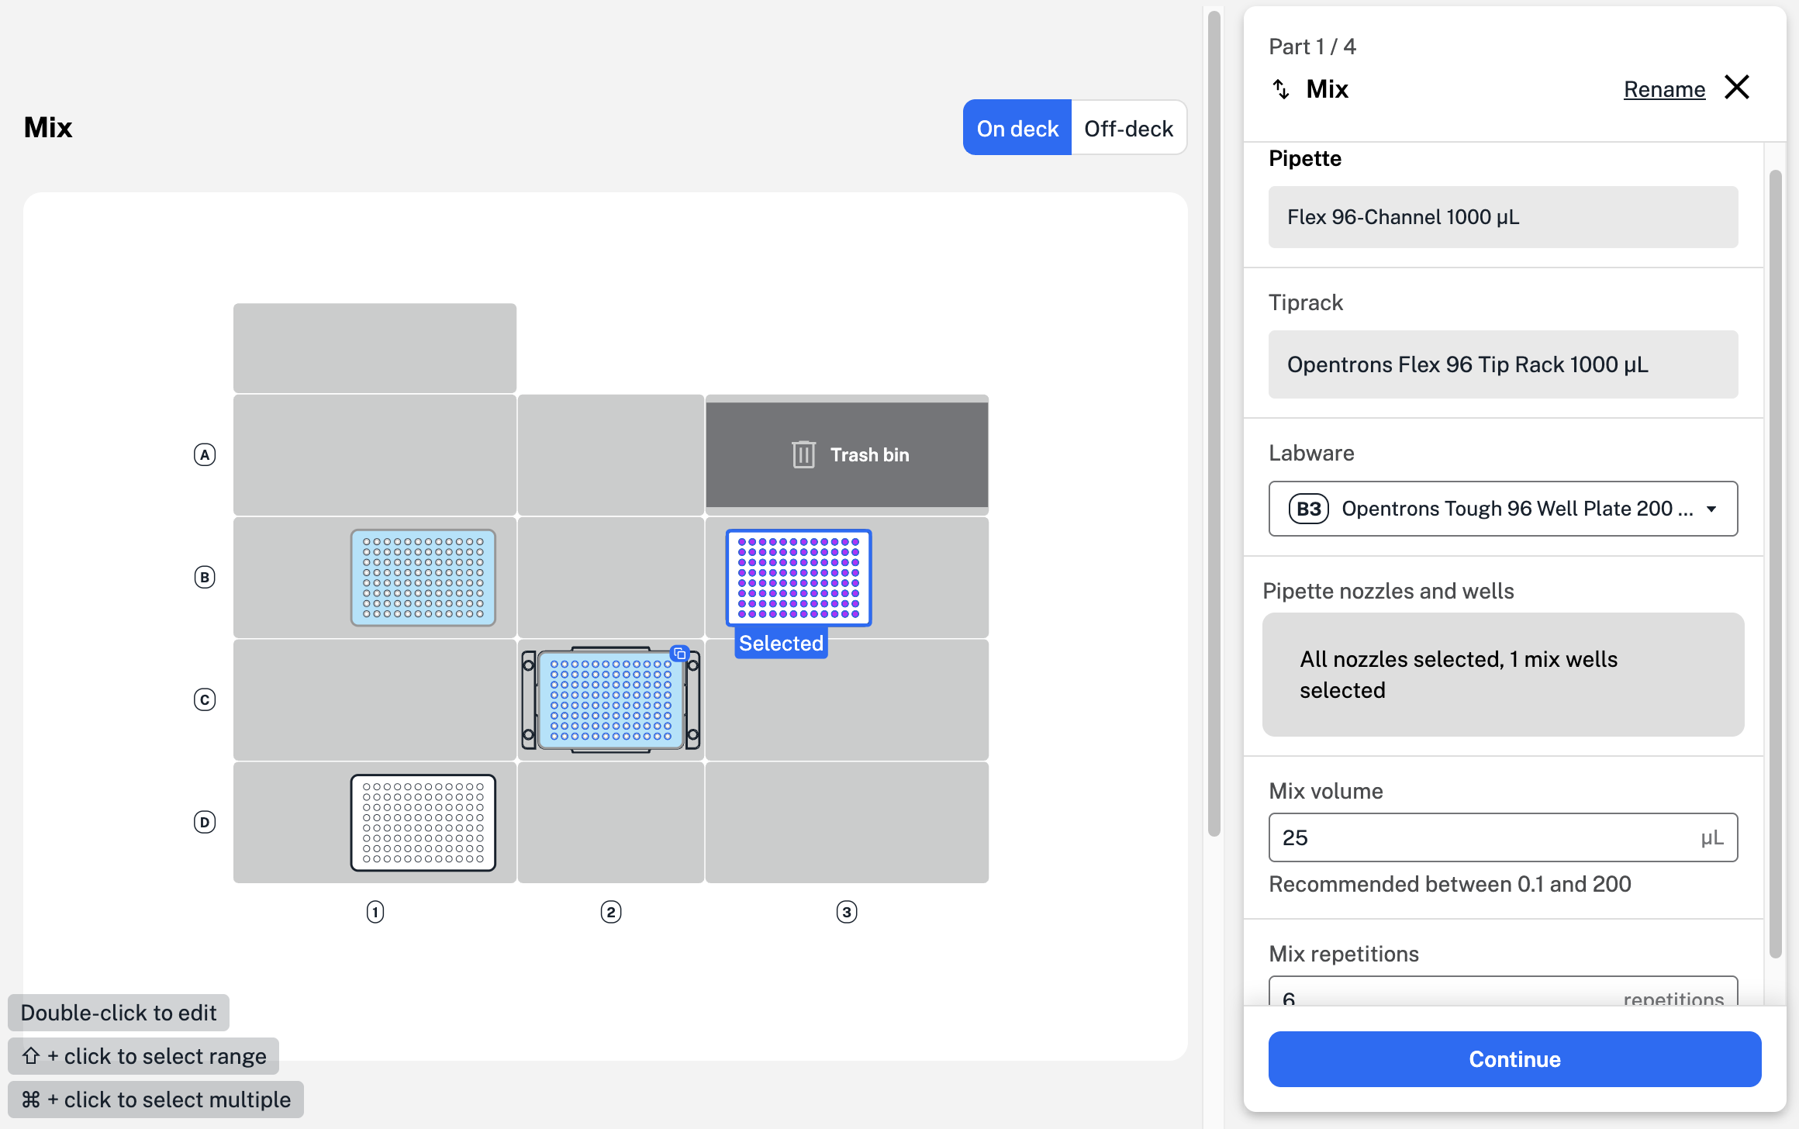Viewport: 1799px width, 1129px height.
Task: Click the trash bin icon
Action: [803, 454]
